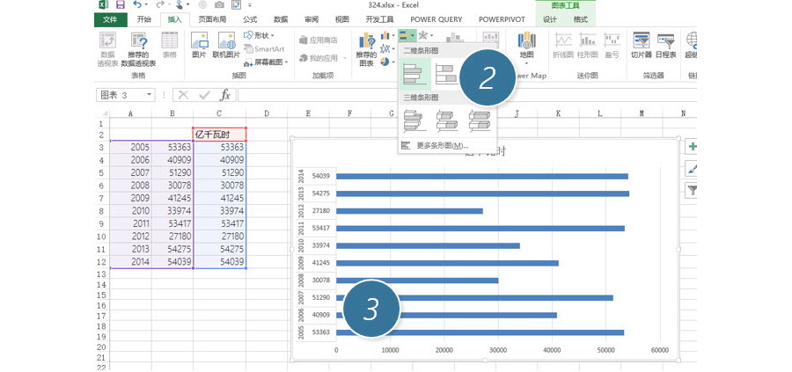Click the chart elements plus button

click(692, 146)
